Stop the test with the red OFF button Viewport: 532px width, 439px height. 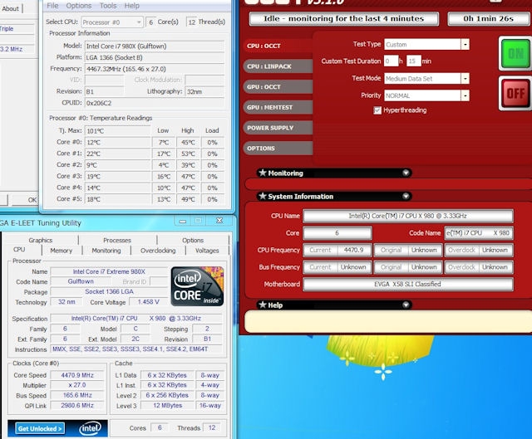[515, 93]
